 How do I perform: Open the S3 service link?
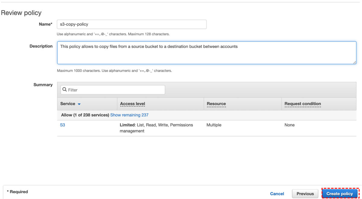tap(62, 125)
